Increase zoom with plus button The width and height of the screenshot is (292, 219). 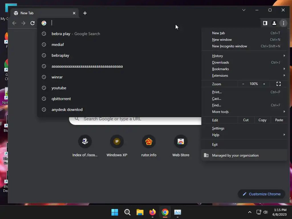pyautogui.click(x=264, y=84)
